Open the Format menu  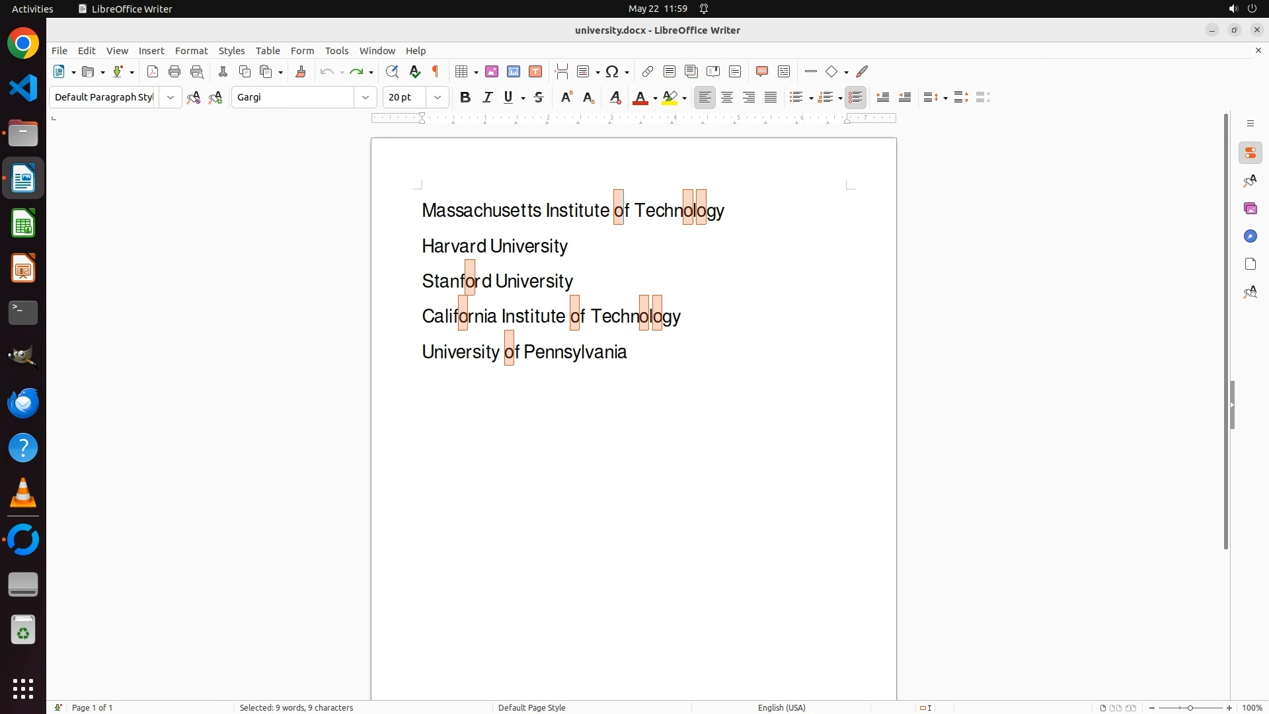coord(191,51)
